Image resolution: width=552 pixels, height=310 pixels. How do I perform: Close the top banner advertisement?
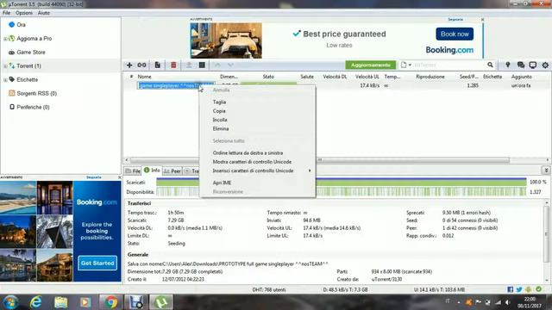coord(483,19)
